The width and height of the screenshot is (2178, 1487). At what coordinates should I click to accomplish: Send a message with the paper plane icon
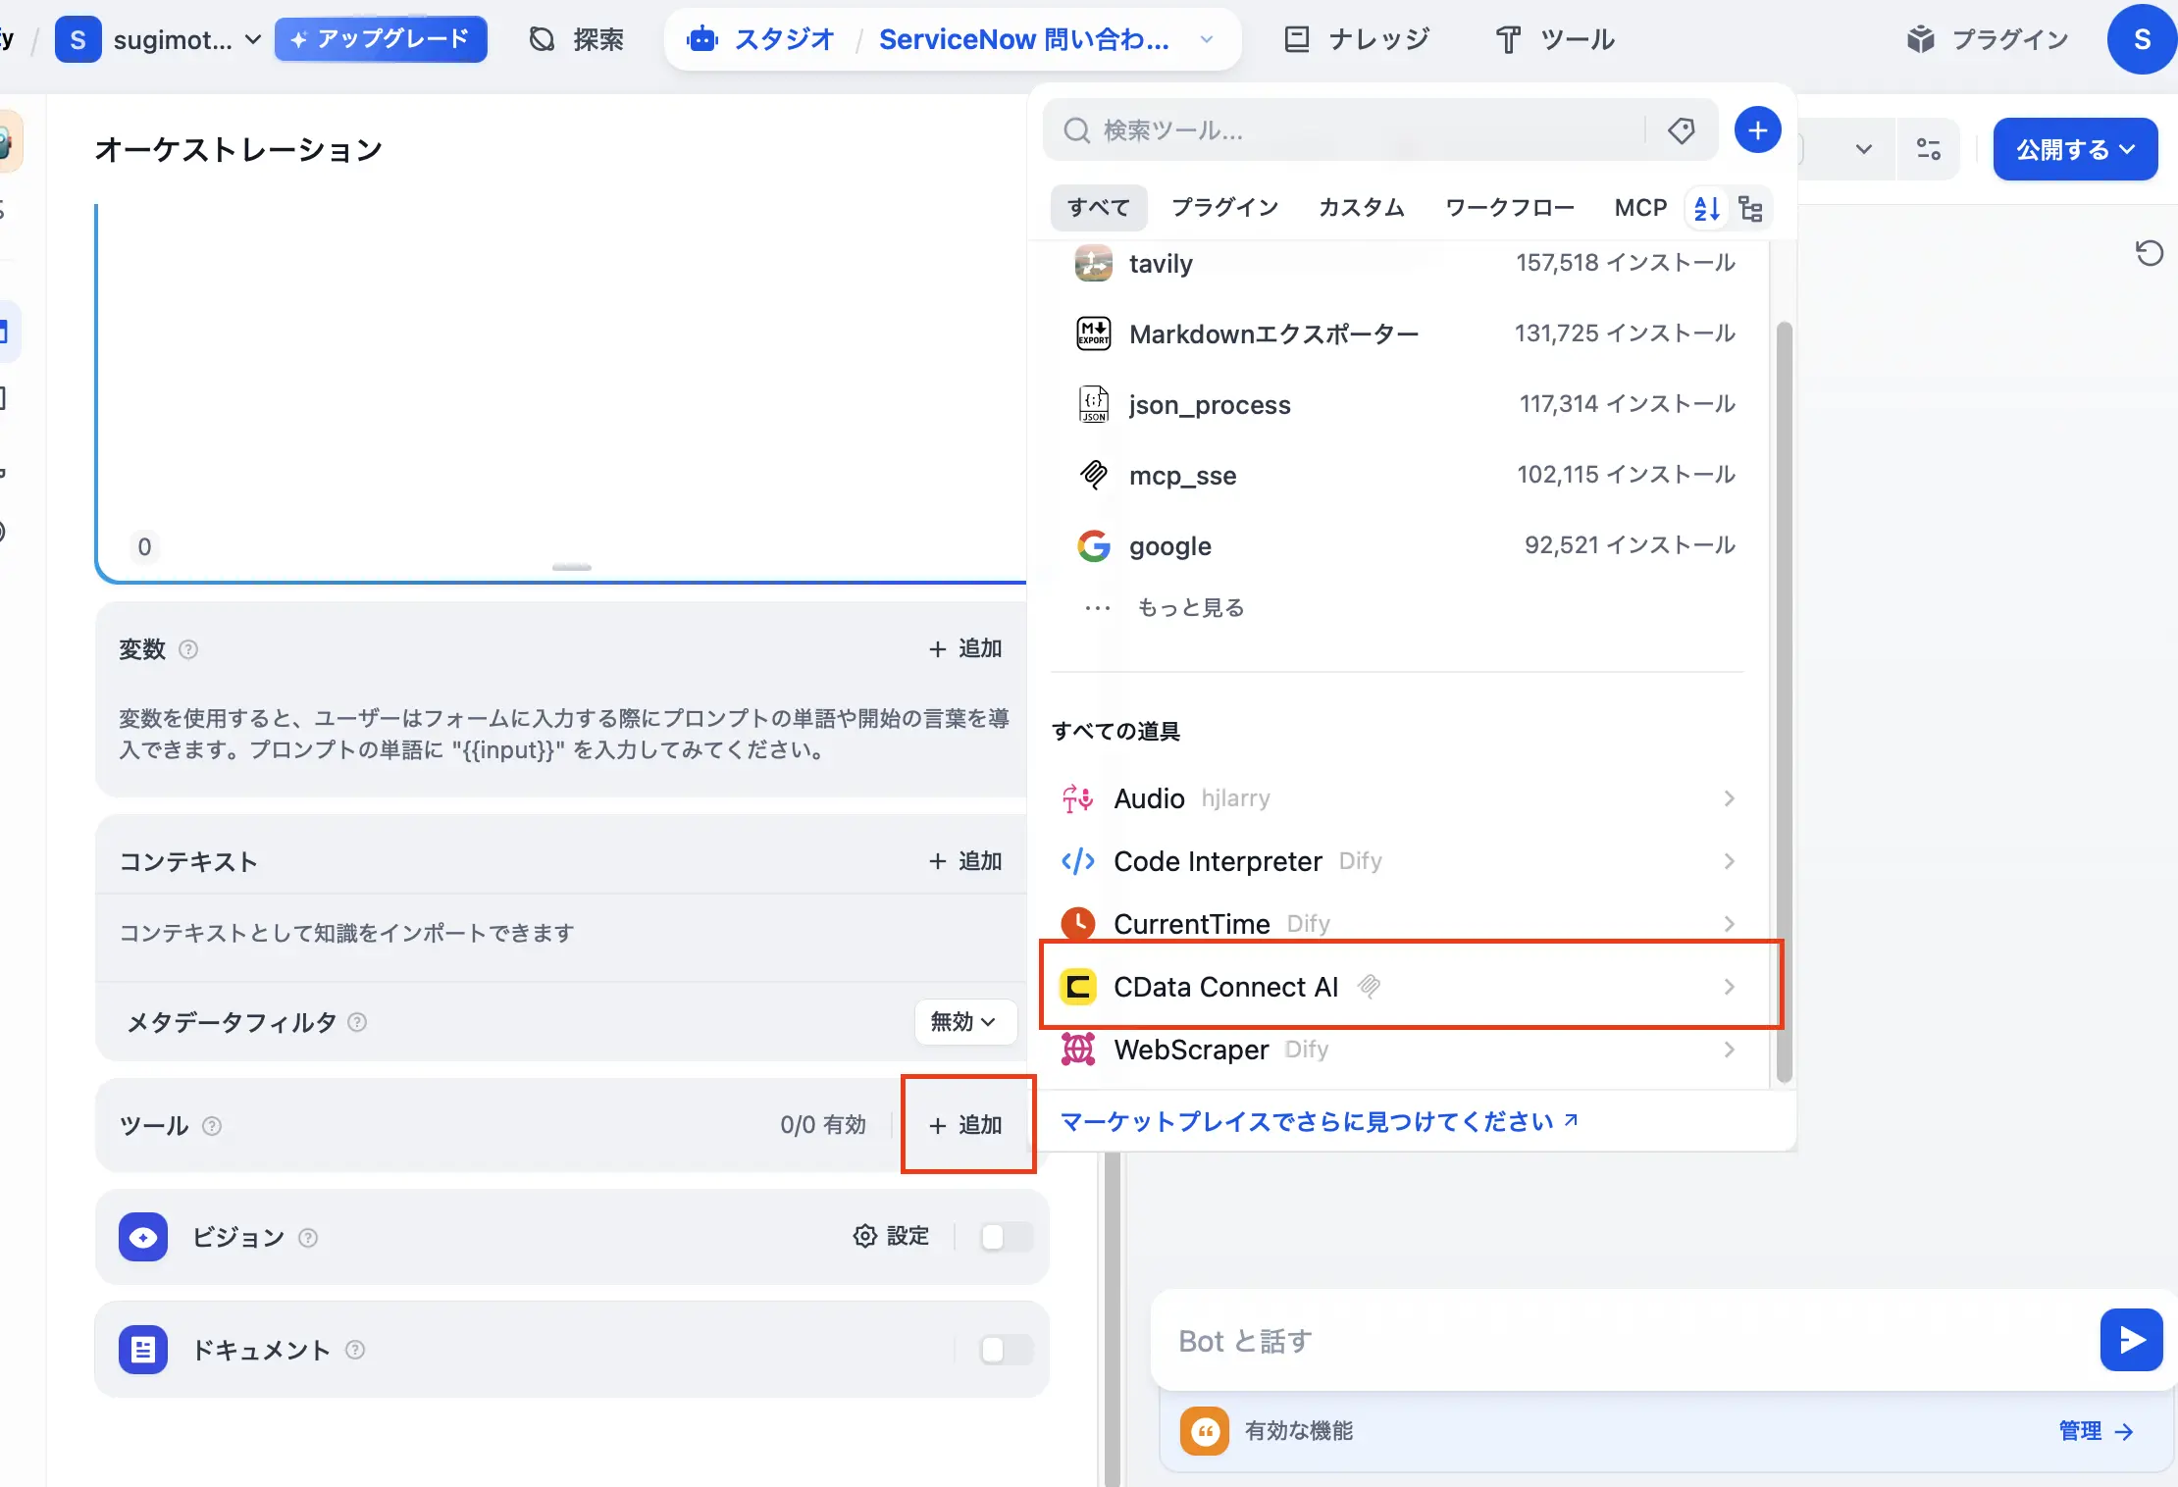click(x=2130, y=1339)
